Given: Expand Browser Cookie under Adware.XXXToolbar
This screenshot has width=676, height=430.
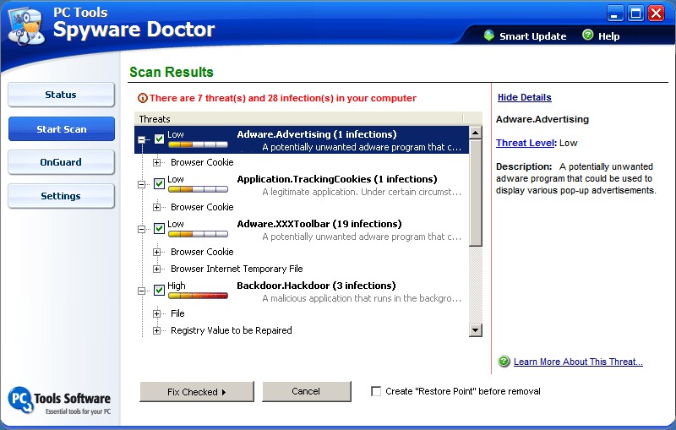Looking at the screenshot, I should pyautogui.click(x=156, y=252).
